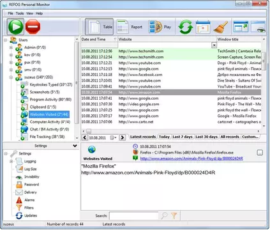
Task: Select the smv user
Action: [33, 70]
